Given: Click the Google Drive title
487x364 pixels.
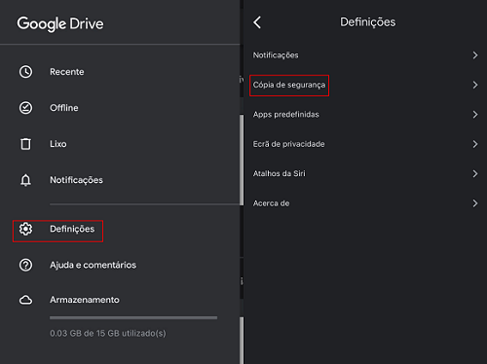Looking at the screenshot, I should coord(60,24).
